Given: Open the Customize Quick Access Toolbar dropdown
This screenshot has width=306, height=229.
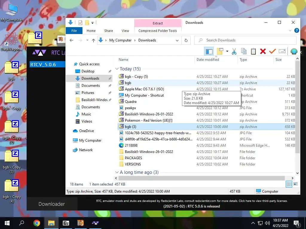Looking at the screenshot, I should coord(93,23).
